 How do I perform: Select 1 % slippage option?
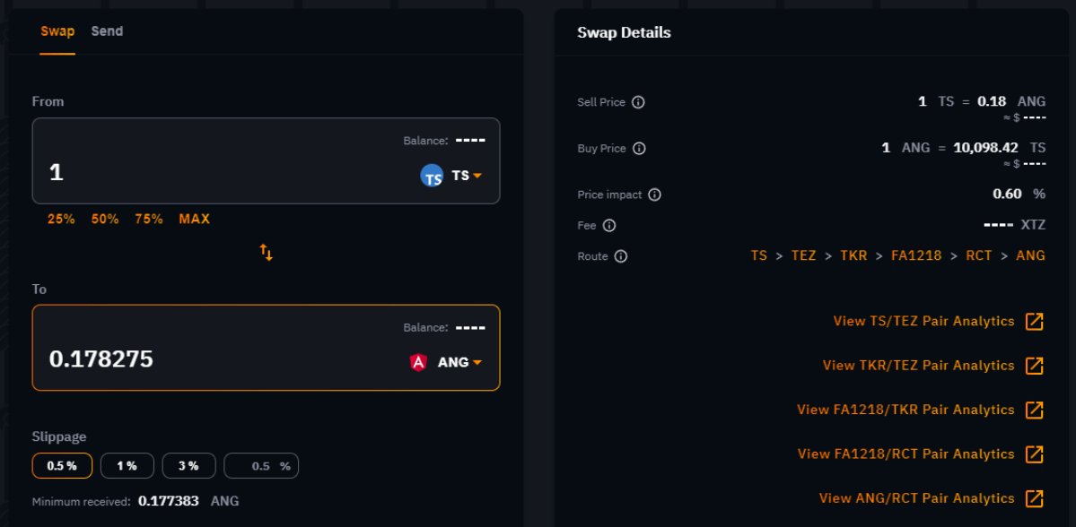click(127, 466)
